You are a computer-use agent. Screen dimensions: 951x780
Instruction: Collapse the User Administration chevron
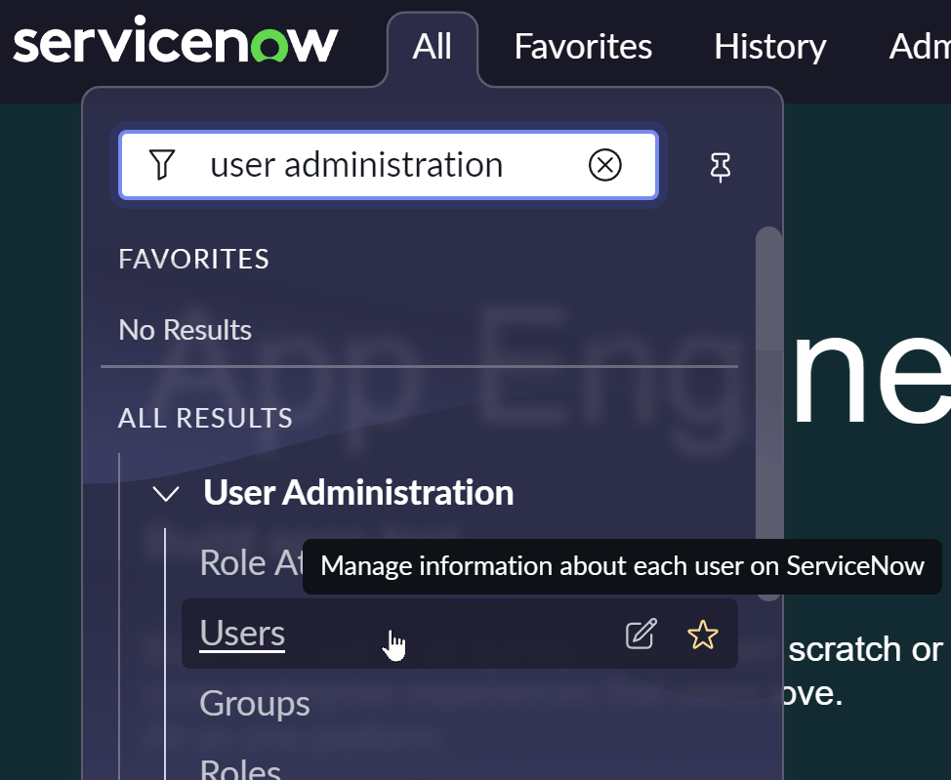[x=167, y=494]
